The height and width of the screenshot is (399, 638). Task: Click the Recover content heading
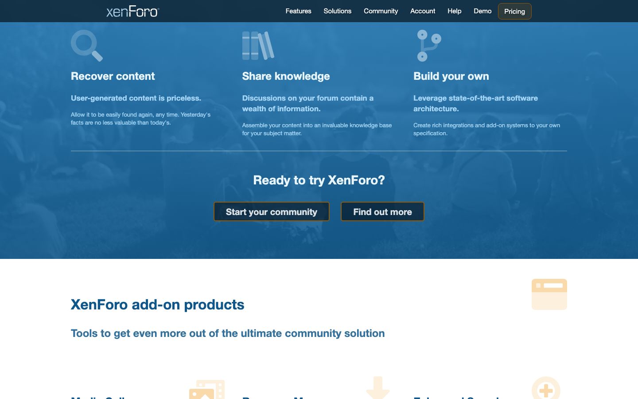pos(113,76)
